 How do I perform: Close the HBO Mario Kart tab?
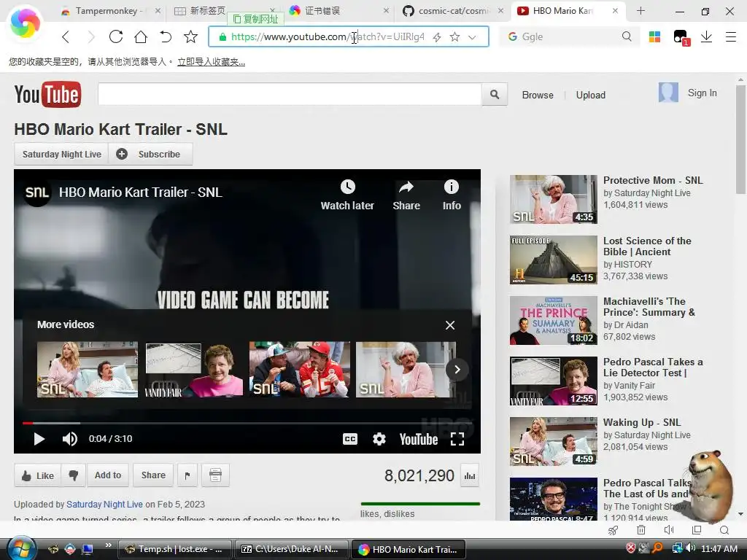pos(615,10)
